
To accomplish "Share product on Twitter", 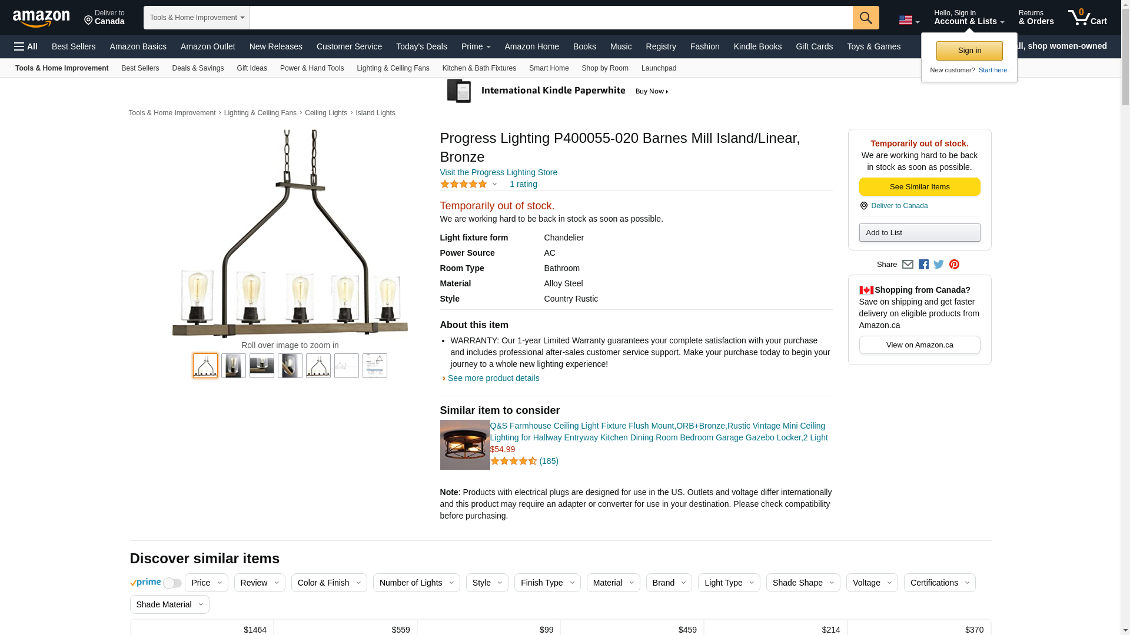I will click(x=939, y=265).
